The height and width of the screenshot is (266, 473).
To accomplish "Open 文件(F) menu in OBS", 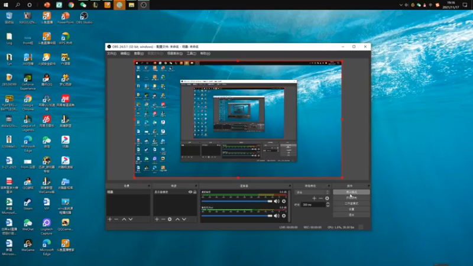I will coord(112,53).
